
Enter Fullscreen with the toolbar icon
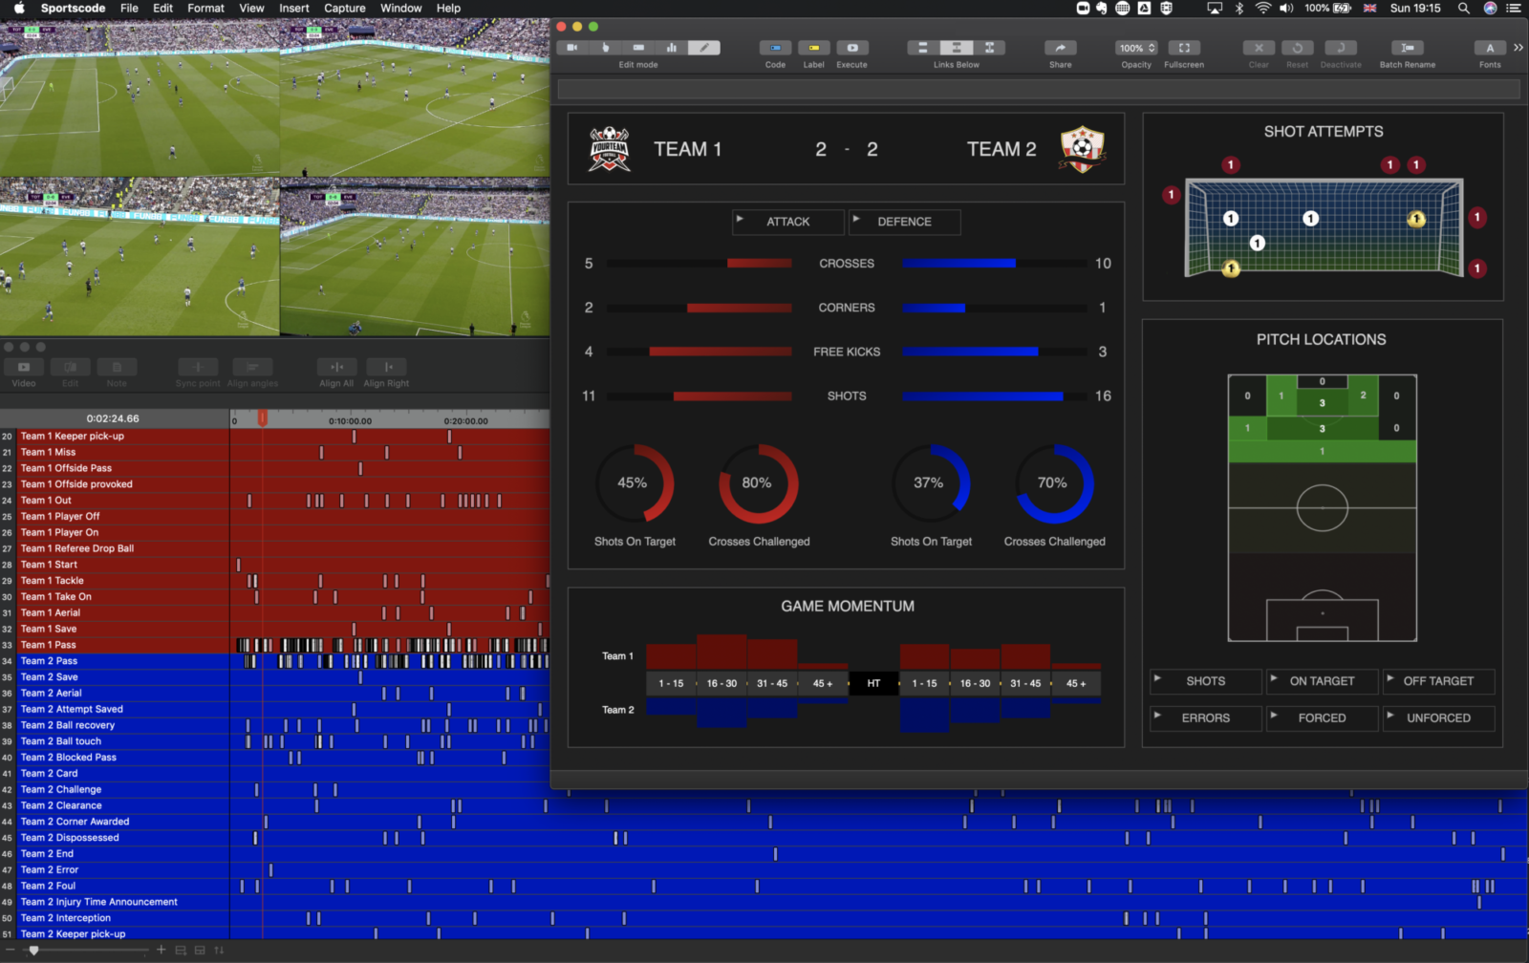tap(1184, 46)
